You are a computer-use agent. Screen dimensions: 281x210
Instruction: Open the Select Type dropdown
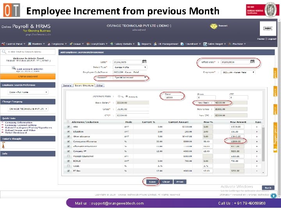coord(130,67)
